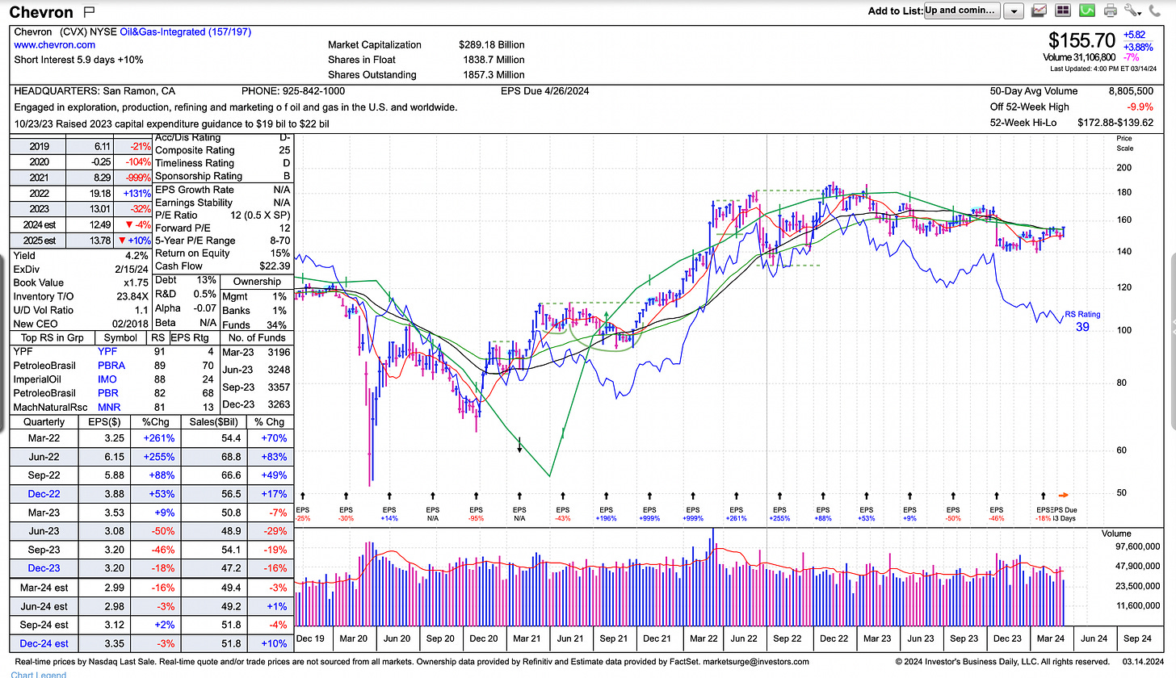Select the Jun 24 timeline label
The image size is (1176, 678).
point(1093,638)
